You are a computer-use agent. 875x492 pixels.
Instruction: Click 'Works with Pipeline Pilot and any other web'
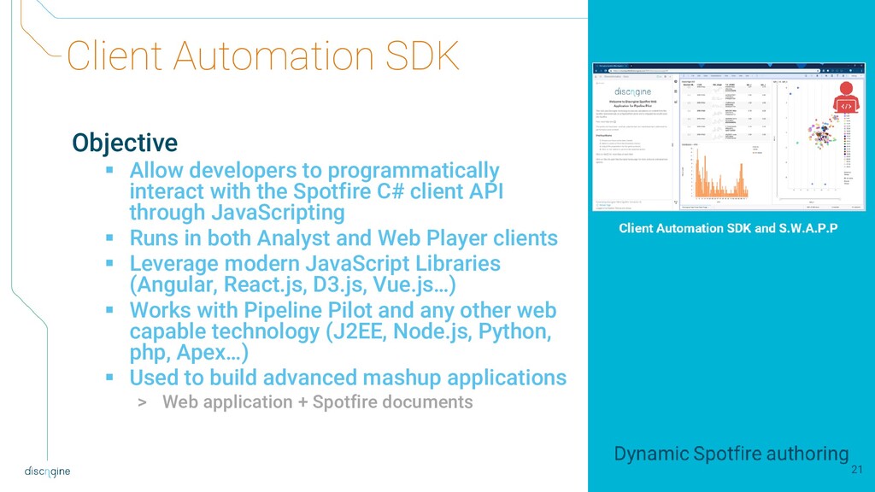[344, 310]
